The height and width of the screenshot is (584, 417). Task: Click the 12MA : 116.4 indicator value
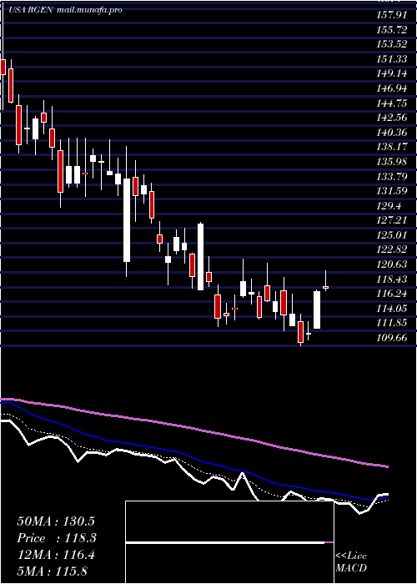coord(55,555)
